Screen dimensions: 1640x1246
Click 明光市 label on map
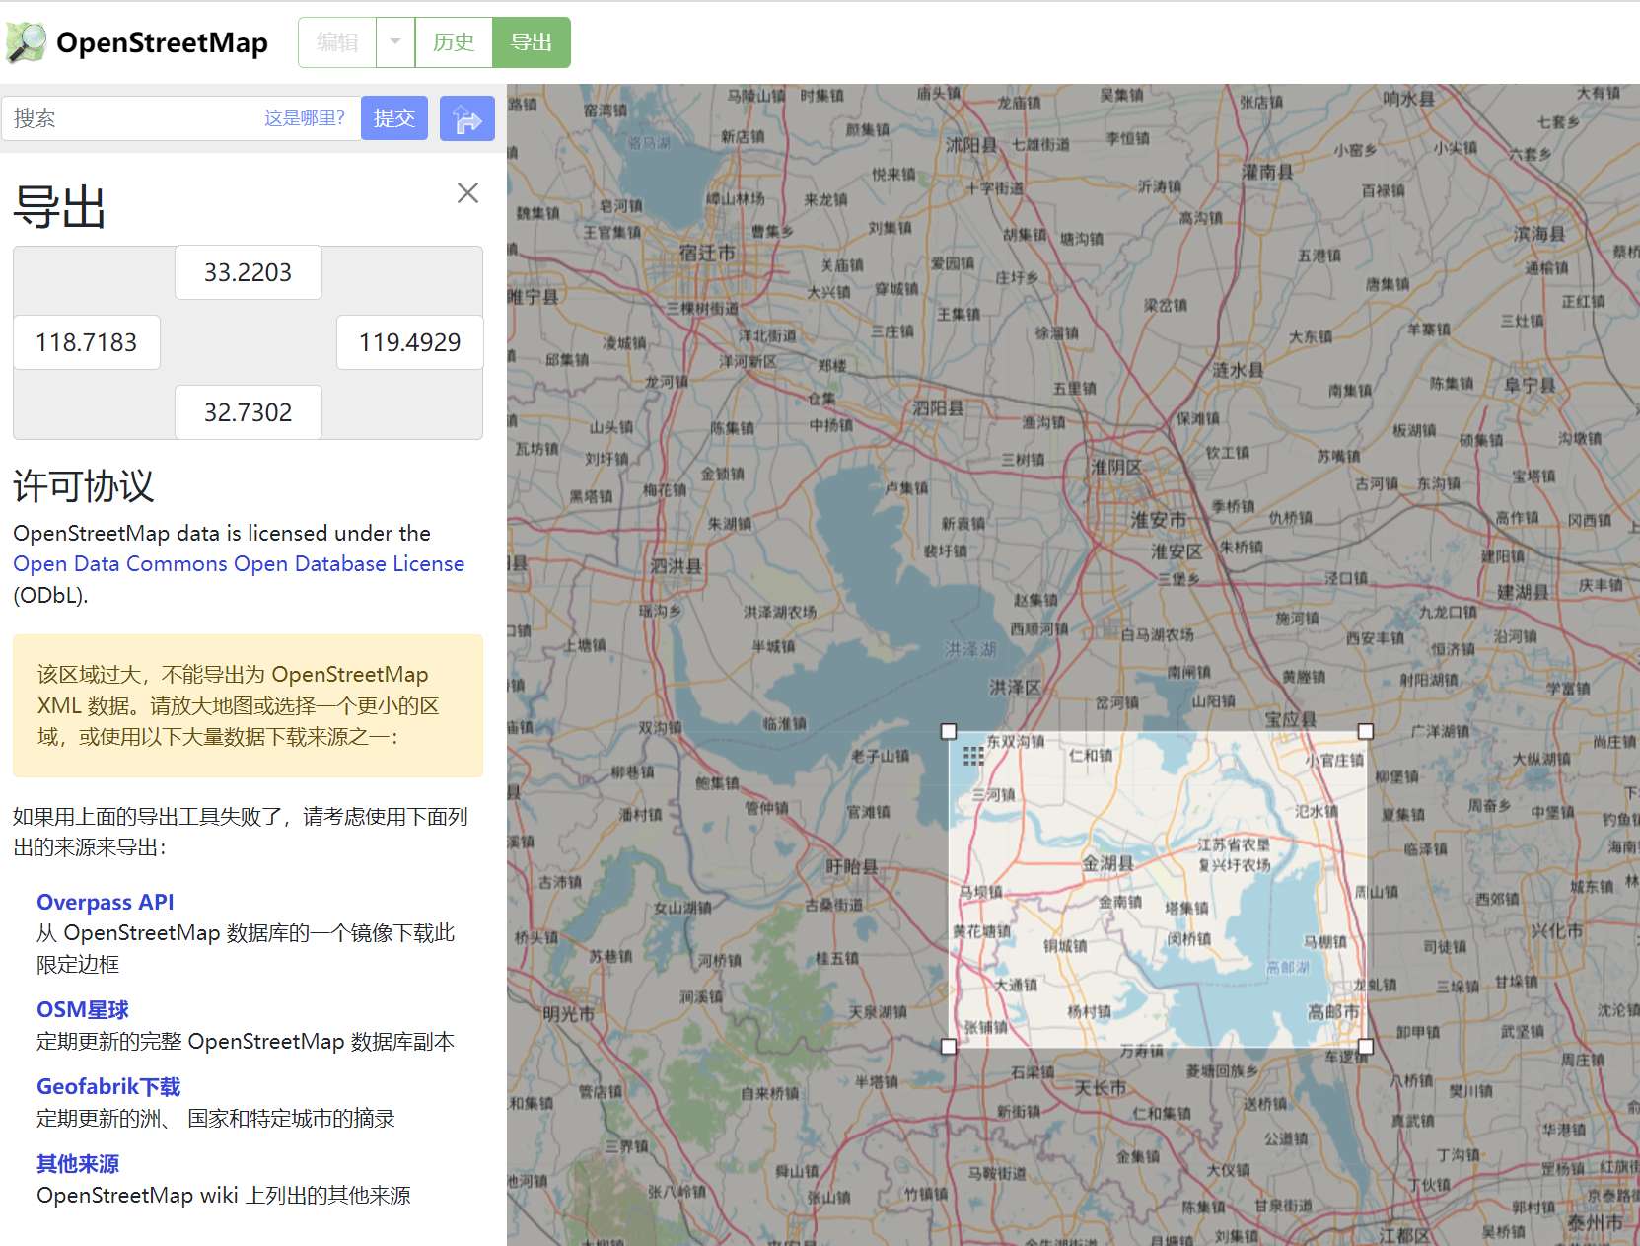pos(569,1014)
